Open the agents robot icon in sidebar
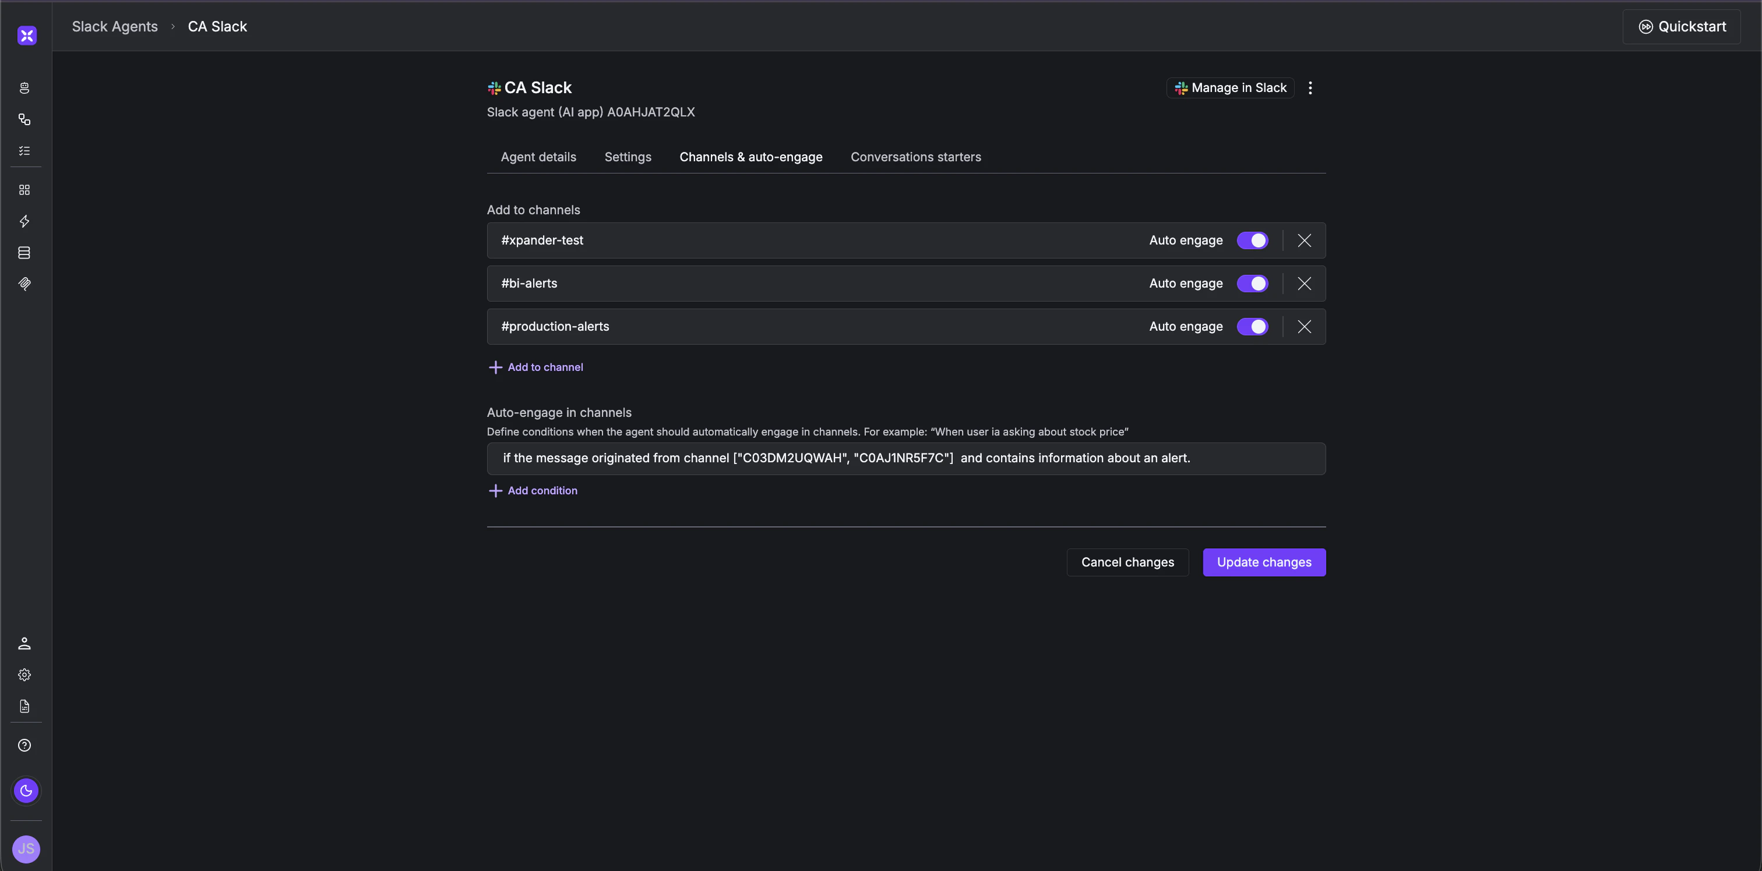This screenshot has width=1762, height=871. point(24,88)
